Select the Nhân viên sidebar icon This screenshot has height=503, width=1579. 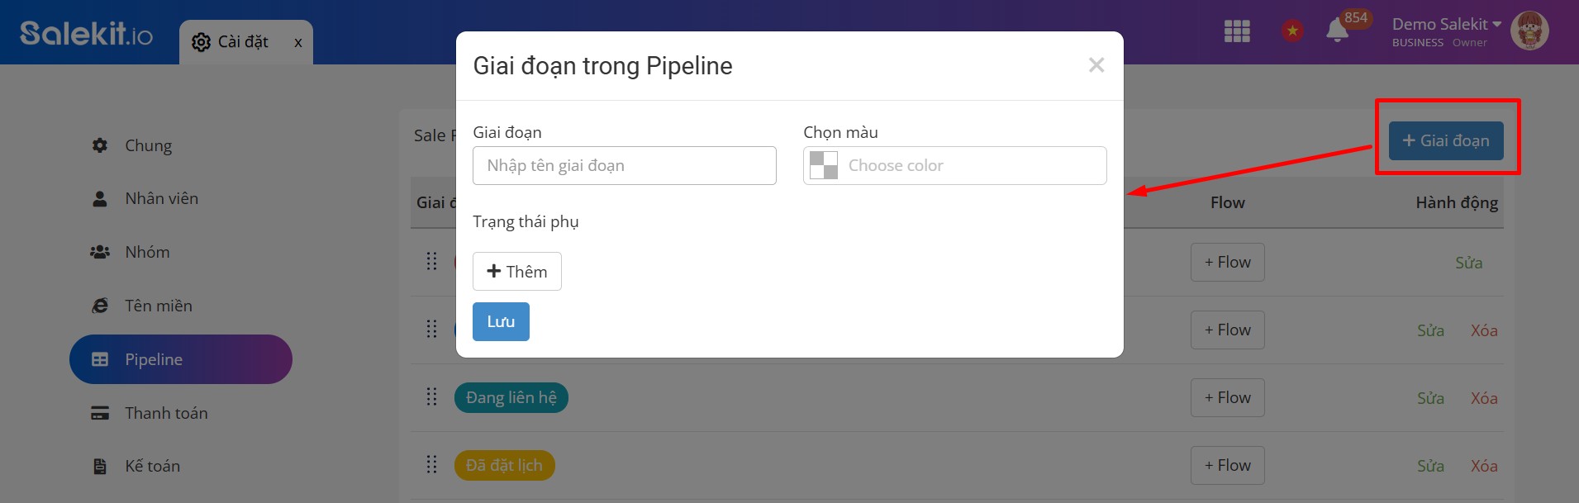click(x=100, y=198)
